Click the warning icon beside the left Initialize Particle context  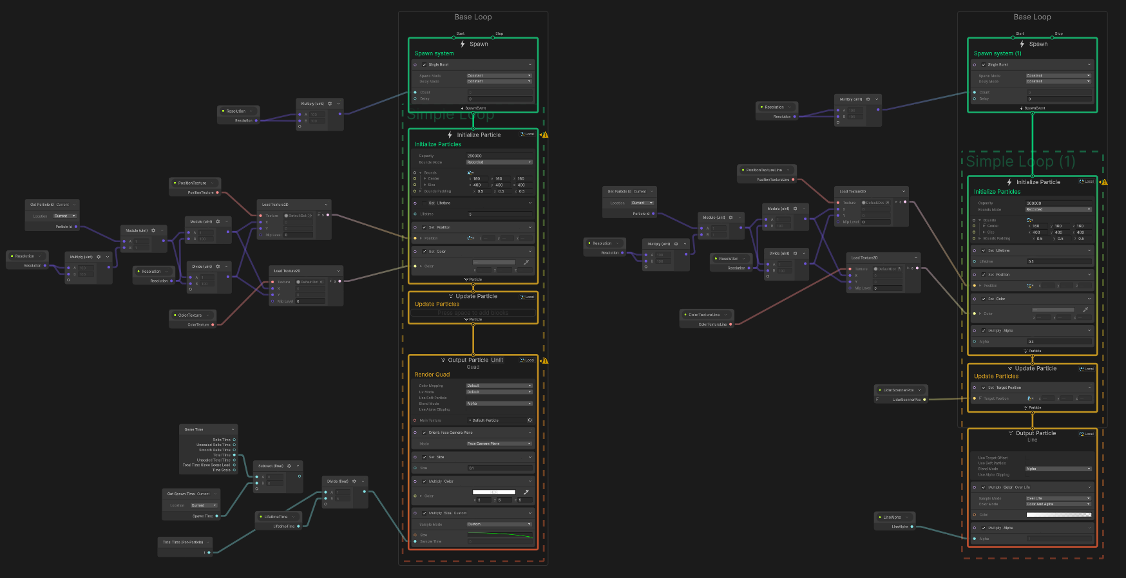click(545, 135)
